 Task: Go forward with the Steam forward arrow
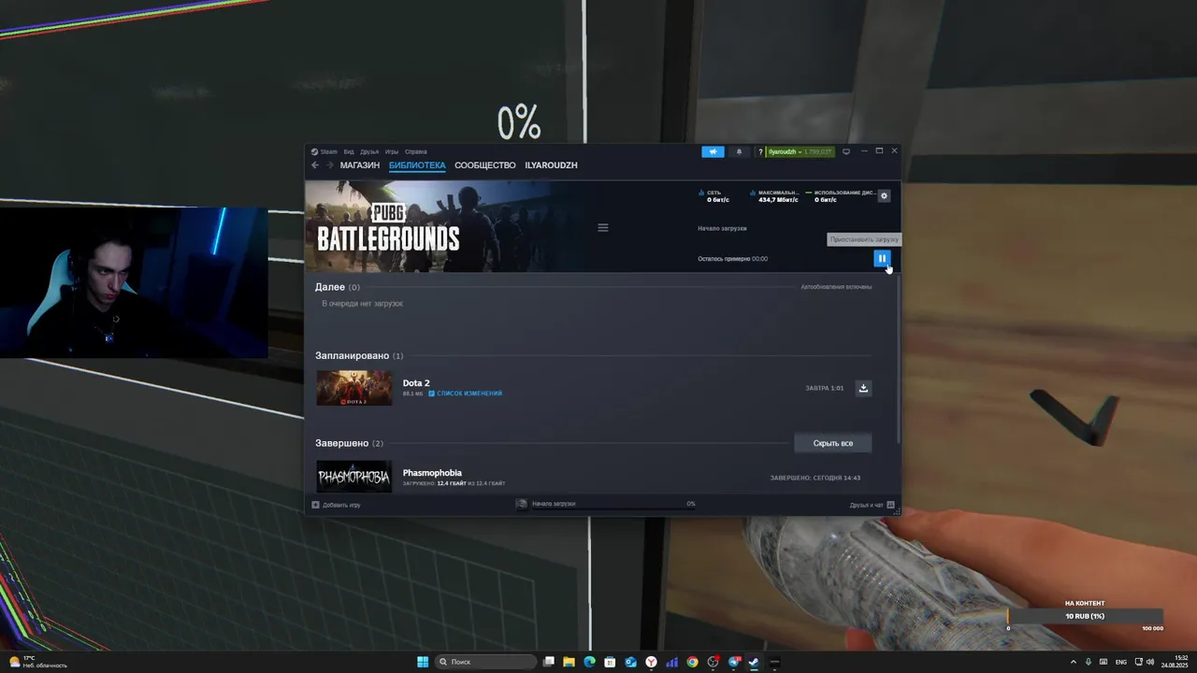(x=329, y=165)
